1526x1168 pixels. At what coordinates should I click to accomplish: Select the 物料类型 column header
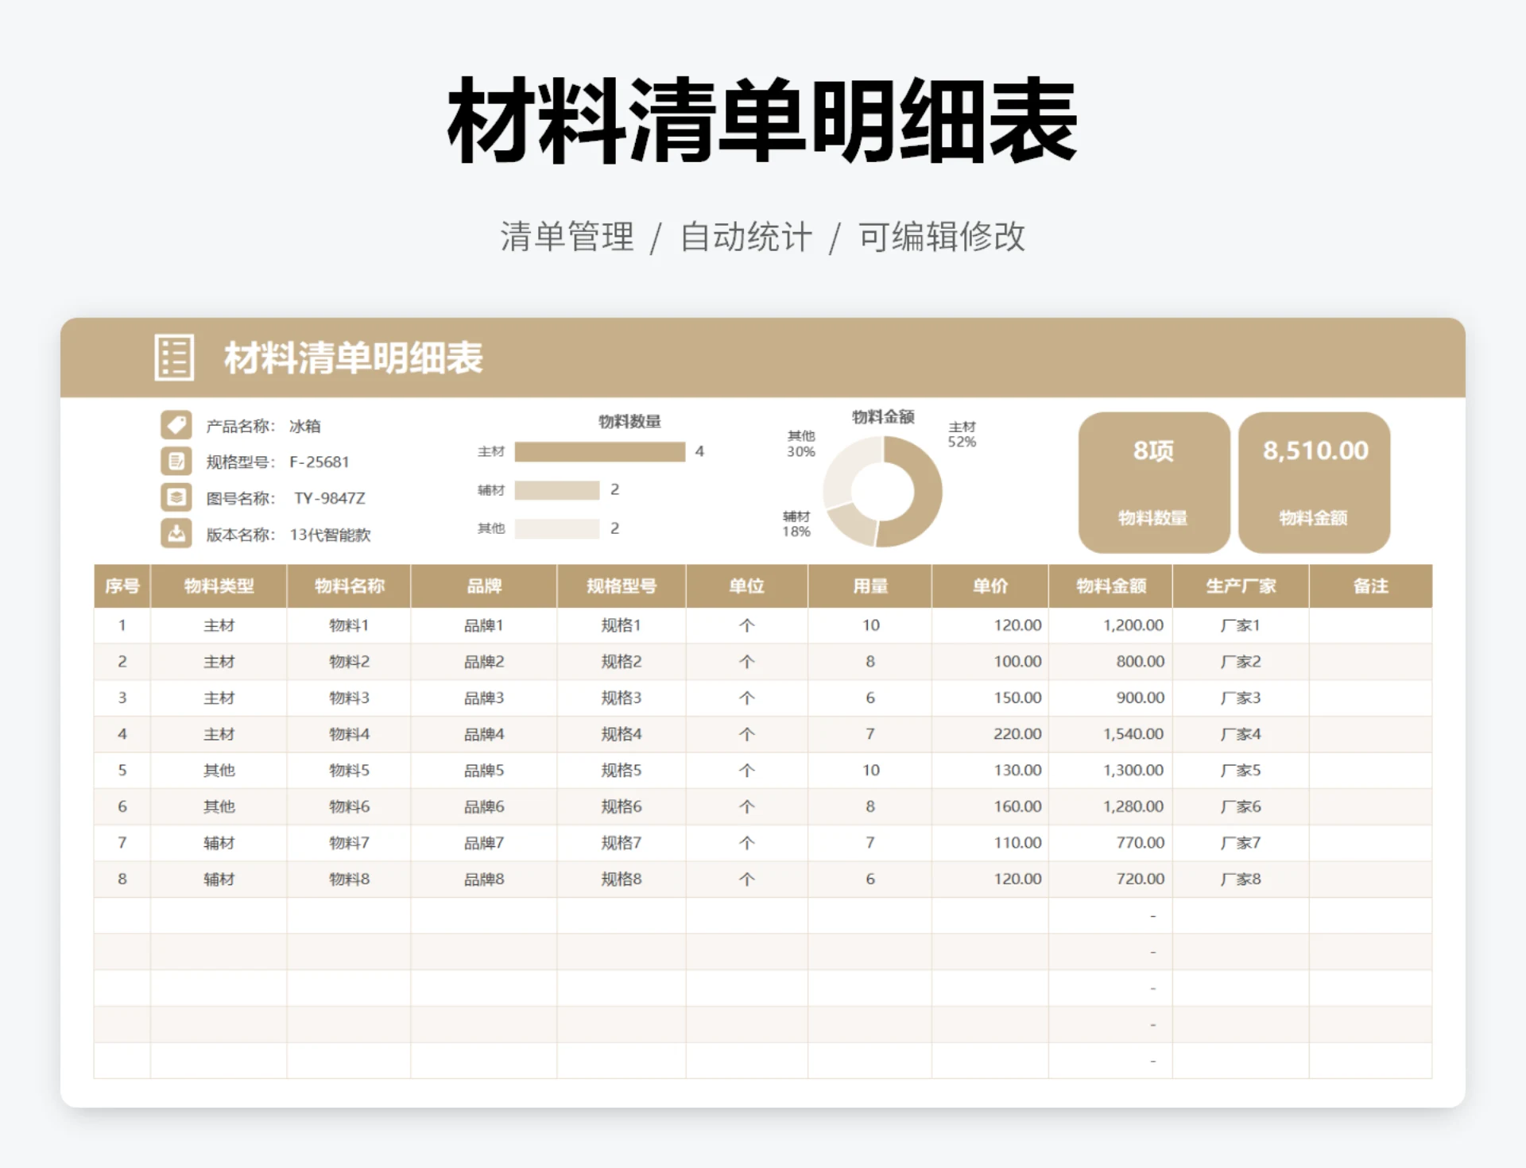pyautogui.click(x=218, y=586)
